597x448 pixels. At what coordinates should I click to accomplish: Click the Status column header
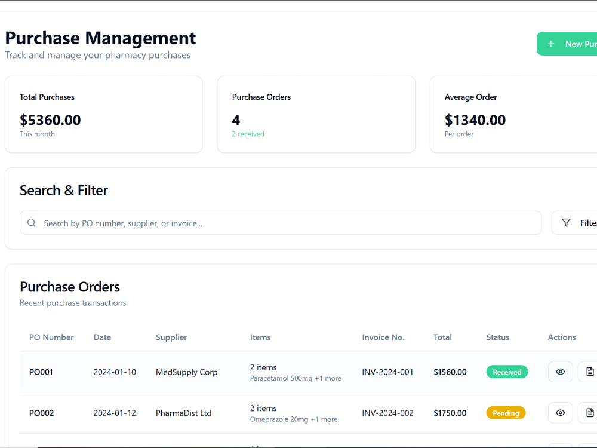coord(498,337)
